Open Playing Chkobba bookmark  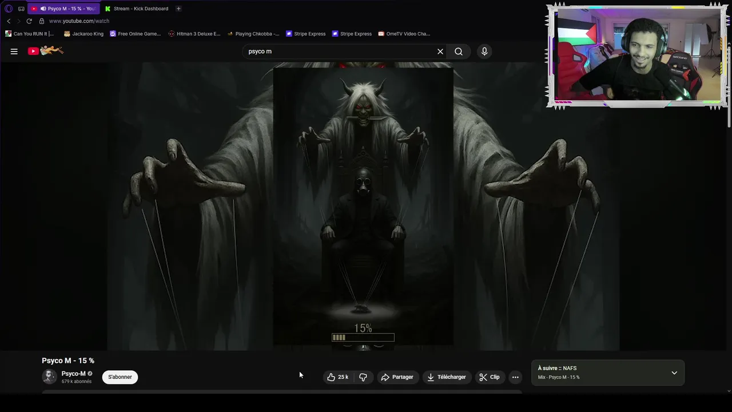pos(253,34)
